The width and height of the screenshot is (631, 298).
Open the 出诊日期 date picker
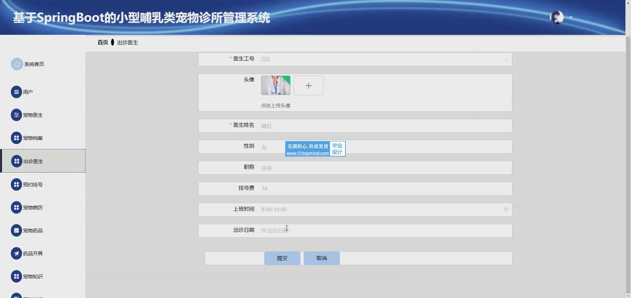(385, 231)
